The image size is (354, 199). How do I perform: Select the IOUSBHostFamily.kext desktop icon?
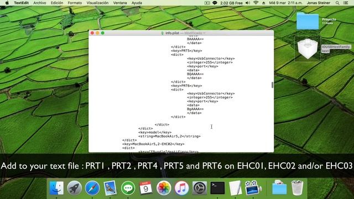[308, 49]
